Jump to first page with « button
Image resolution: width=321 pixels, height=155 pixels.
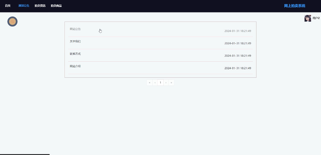pos(150,83)
